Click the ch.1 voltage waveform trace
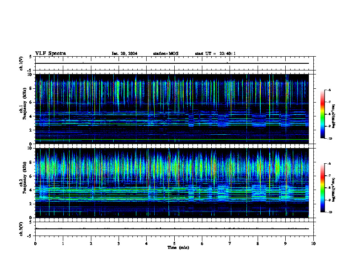Screen dimensions: 353x273 click(x=172, y=63)
